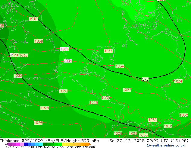Click the bright yellow legend swatch above 558
This screenshot has width=191, height=148.
coord(64,144)
